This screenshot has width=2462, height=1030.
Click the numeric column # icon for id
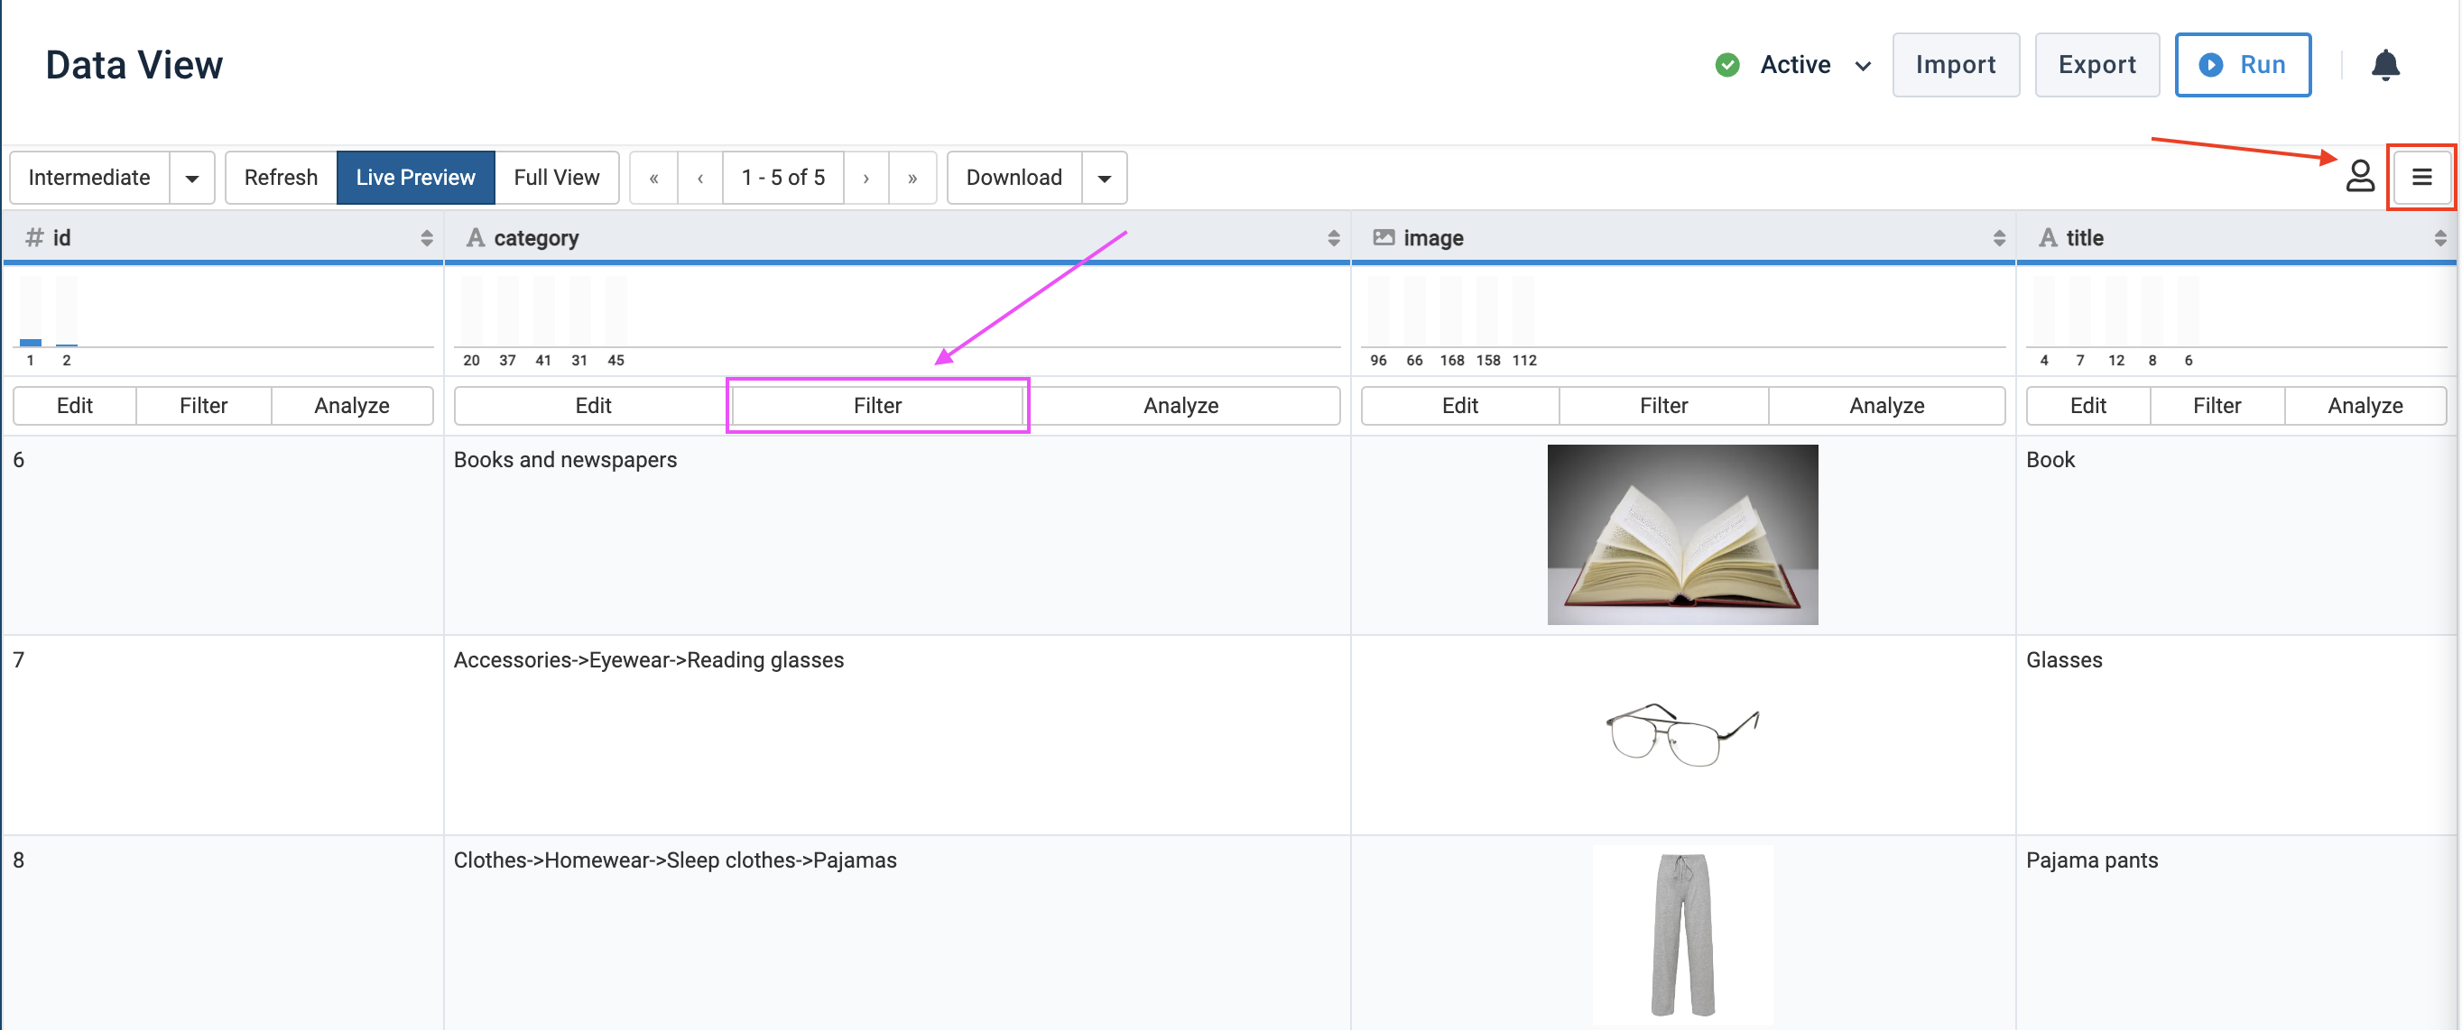point(33,237)
